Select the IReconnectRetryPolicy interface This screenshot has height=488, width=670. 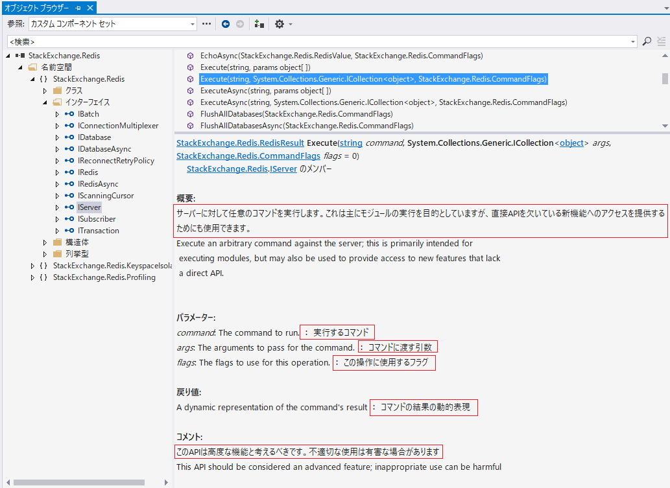[x=116, y=161]
